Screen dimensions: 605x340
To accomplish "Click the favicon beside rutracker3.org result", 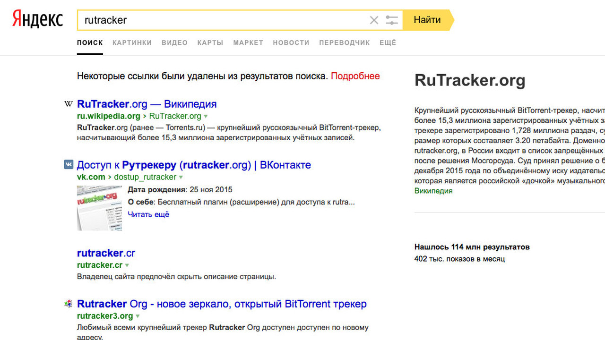I will [x=68, y=304].
